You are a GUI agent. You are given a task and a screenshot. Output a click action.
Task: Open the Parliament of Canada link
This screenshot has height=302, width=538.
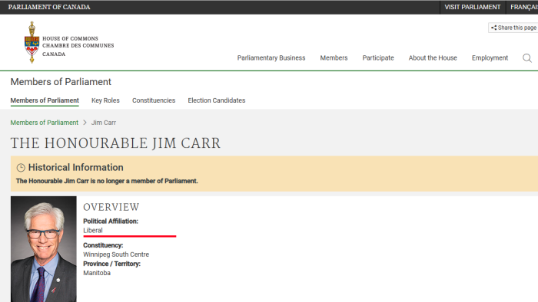tap(49, 7)
